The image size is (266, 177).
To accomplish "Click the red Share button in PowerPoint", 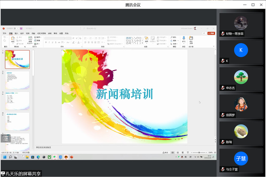I will click(x=212, y=33).
